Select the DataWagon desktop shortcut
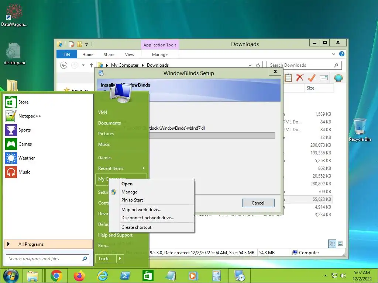Image resolution: width=378 pixels, height=283 pixels. 14,15
